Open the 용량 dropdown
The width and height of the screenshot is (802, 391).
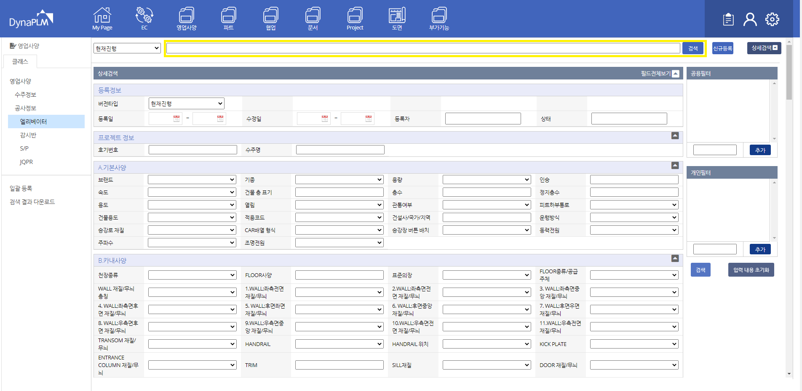(x=487, y=180)
